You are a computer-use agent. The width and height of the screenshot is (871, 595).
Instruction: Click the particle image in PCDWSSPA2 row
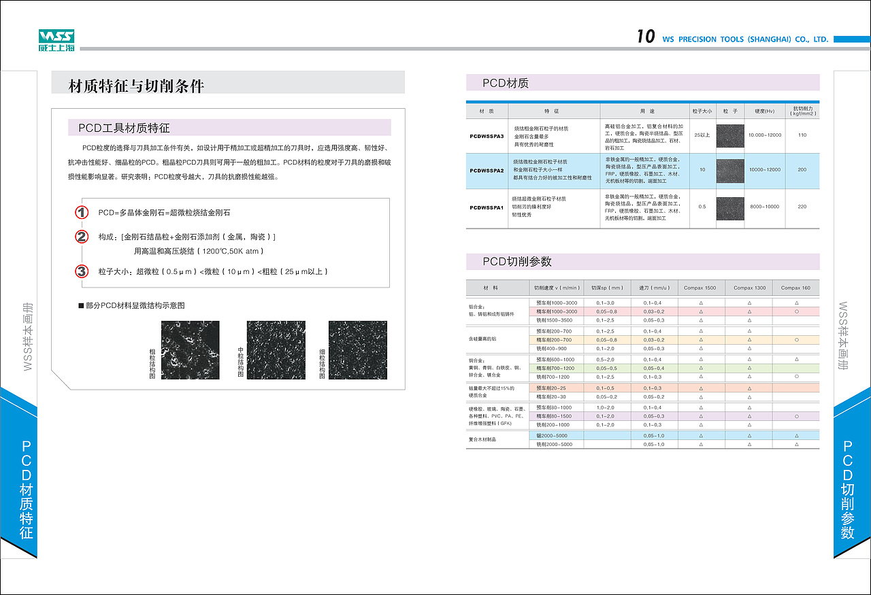click(x=730, y=170)
